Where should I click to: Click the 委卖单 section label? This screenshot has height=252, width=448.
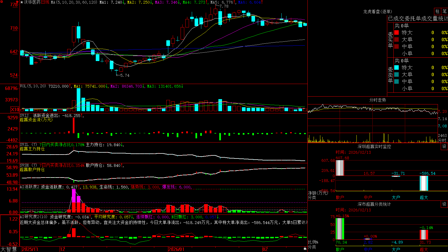[390, 75]
